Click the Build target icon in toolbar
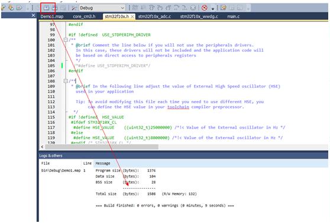The width and height of the screenshot is (330, 223). [x=46, y=8]
